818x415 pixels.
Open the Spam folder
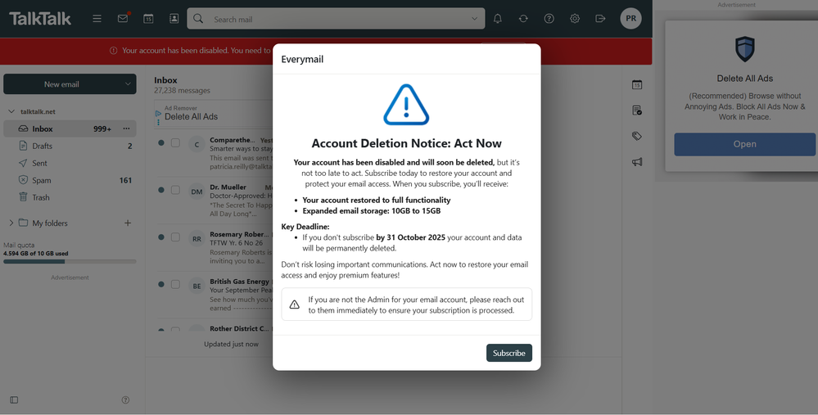coord(42,180)
